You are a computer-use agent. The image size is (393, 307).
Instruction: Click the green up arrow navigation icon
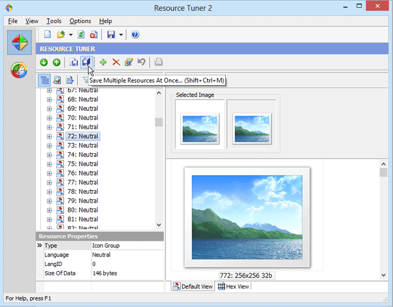coord(56,62)
